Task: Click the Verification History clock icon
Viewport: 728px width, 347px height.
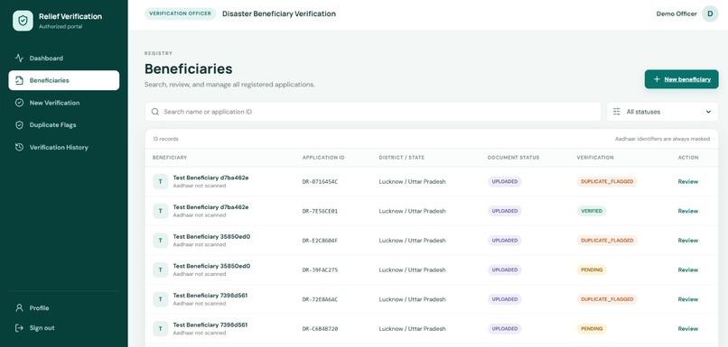Action: click(19, 147)
